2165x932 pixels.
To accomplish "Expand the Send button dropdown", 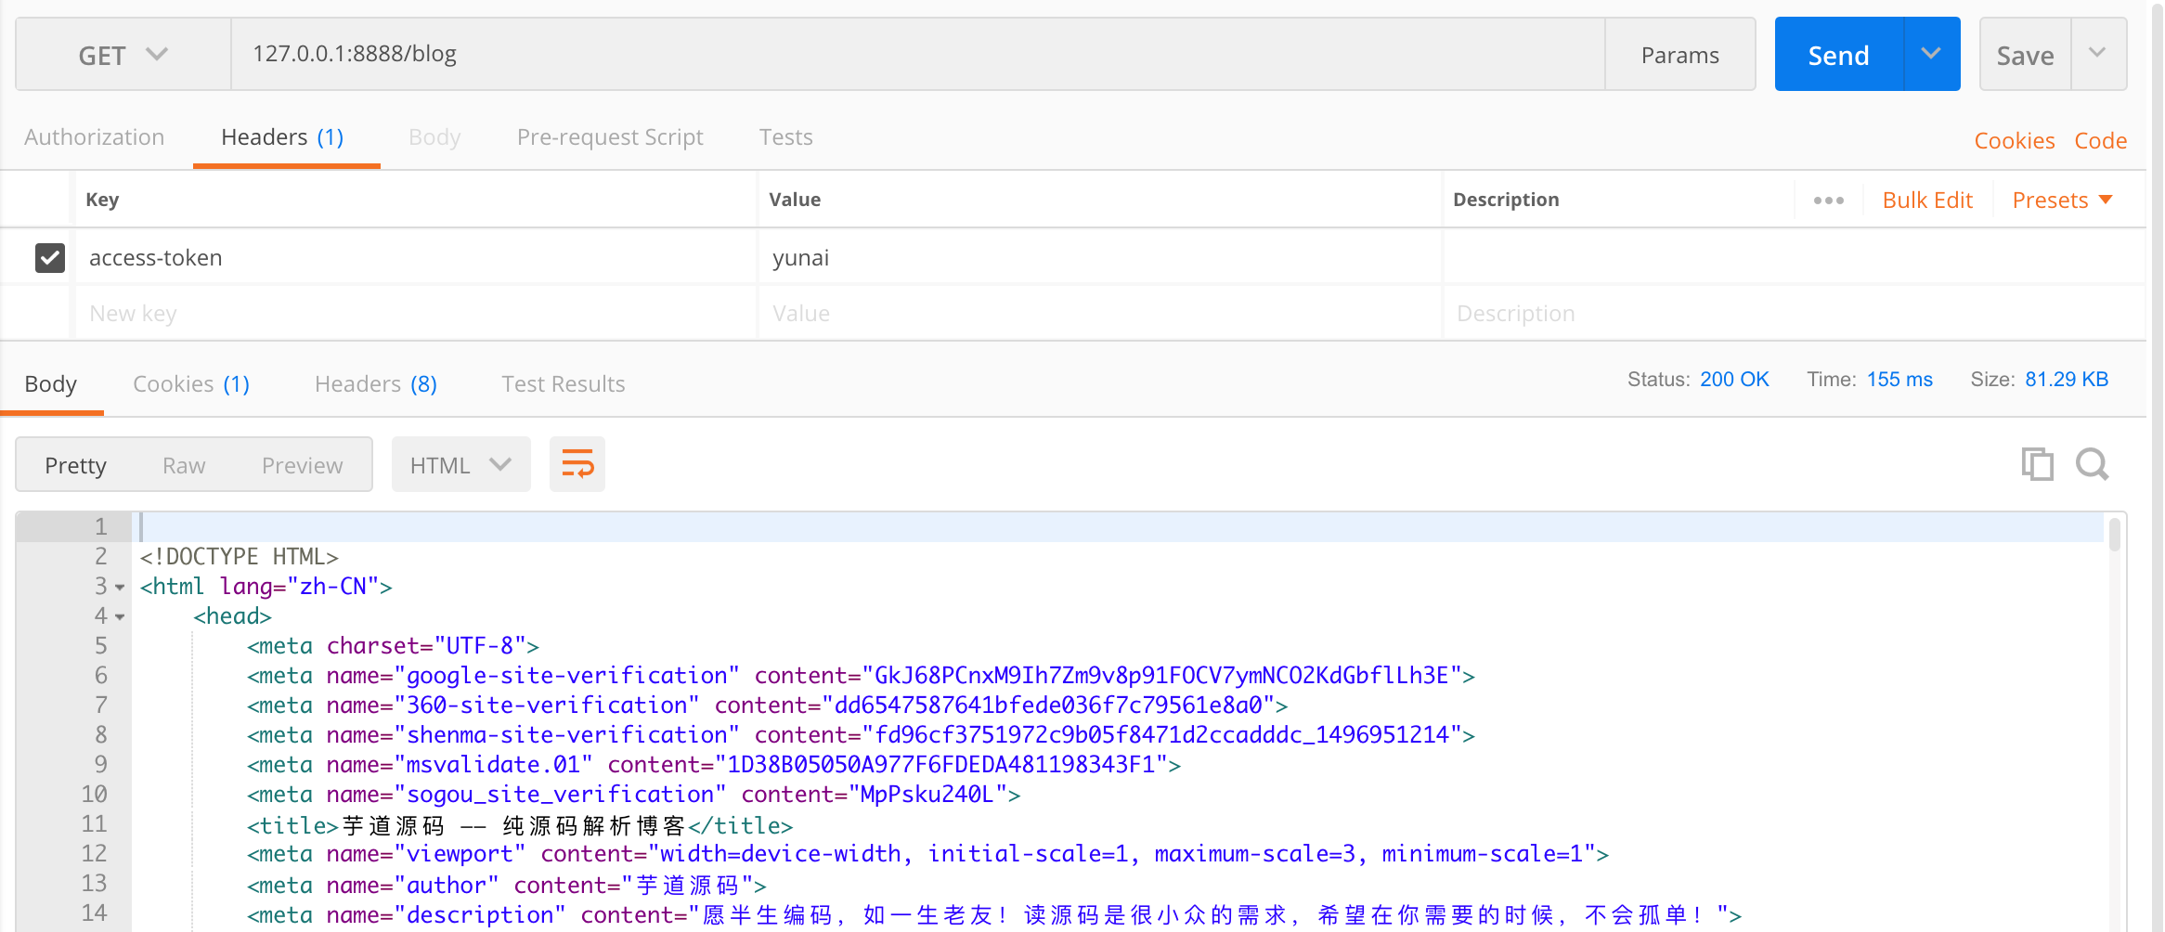I will click(x=1931, y=54).
